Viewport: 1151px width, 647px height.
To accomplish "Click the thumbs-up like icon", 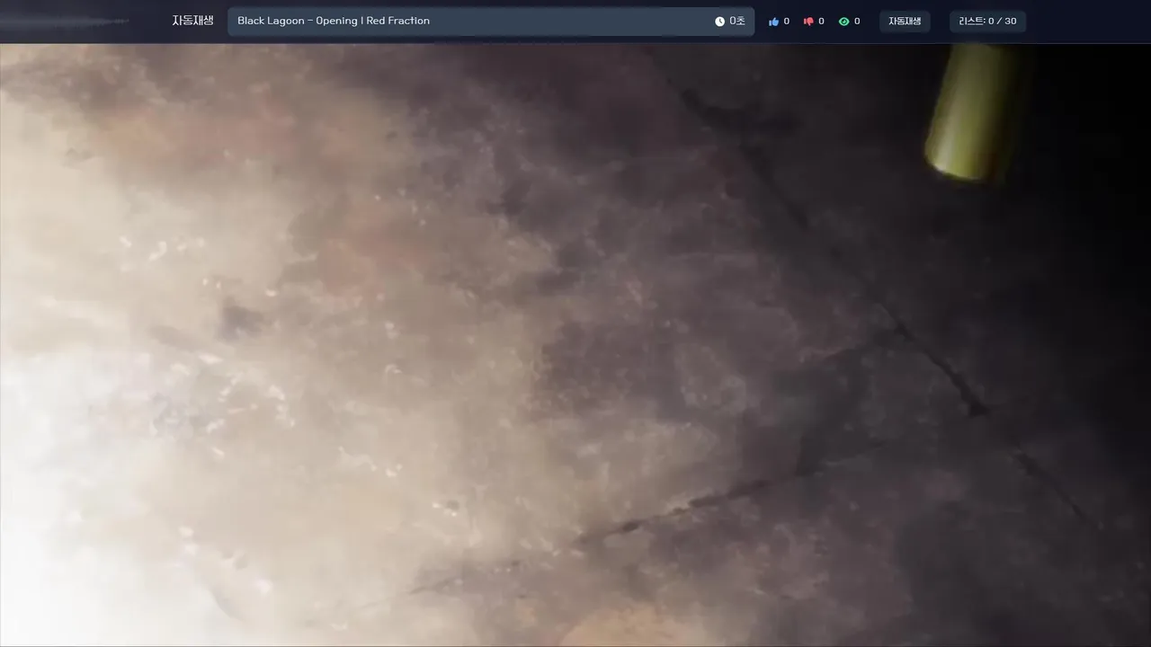I will (773, 22).
